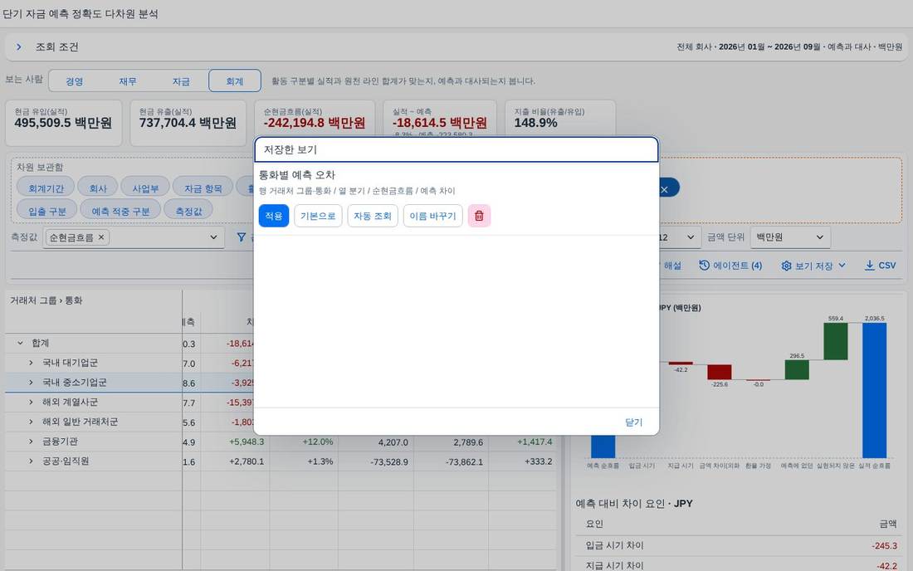Rename the view with 이름 바꾸기
Image resolution: width=913 pixels, height=571 pixels.
pos(432,216)
